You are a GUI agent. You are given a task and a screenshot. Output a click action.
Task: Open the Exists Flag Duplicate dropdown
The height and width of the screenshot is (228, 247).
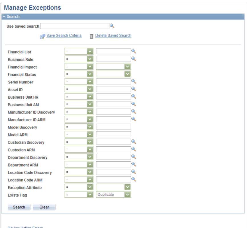pyautogui.click(x=128, y=194)
